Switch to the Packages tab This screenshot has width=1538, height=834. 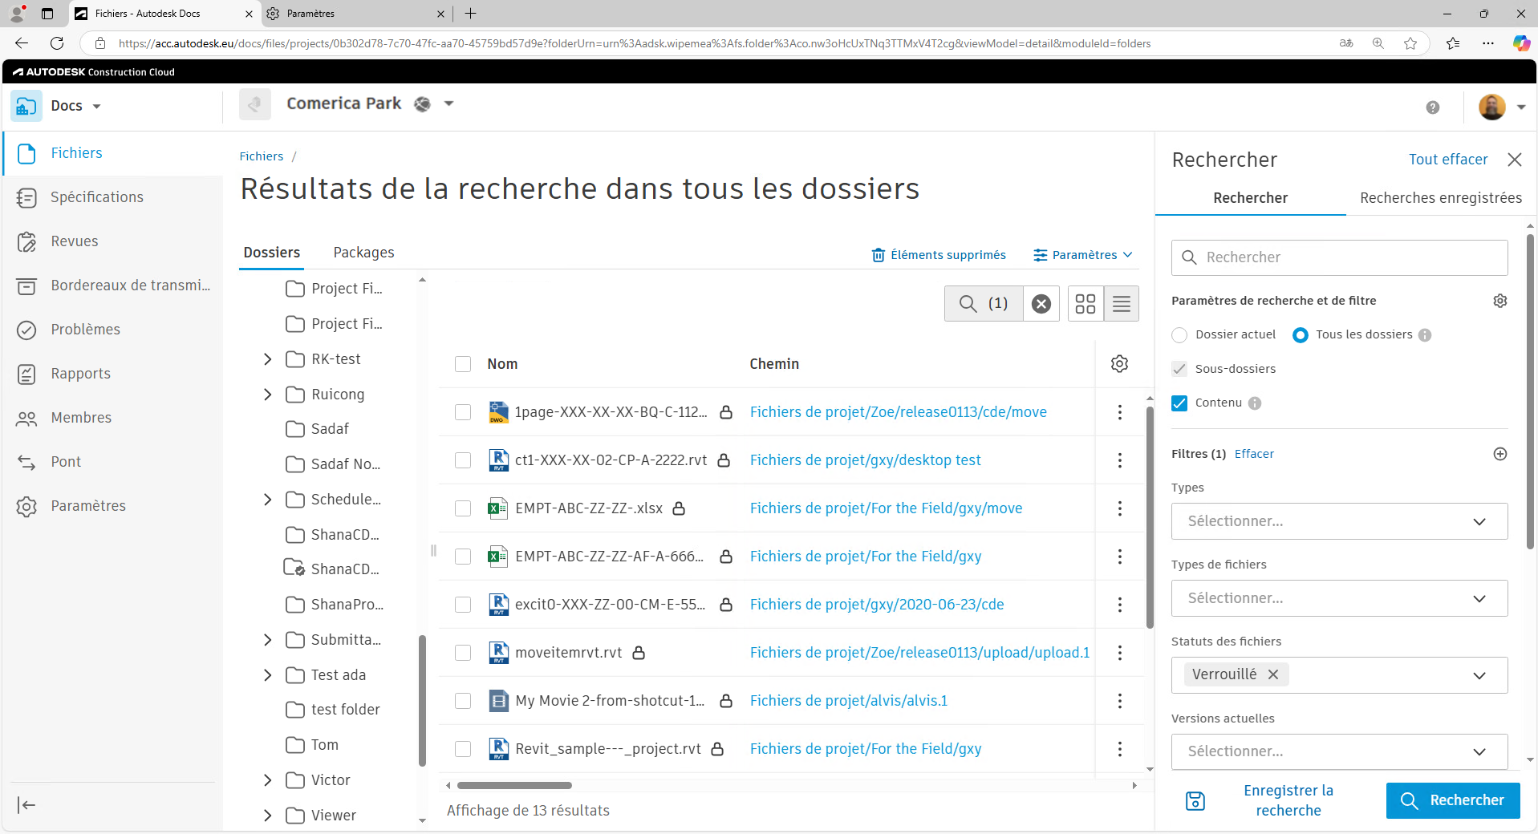(x=363, y=252)
